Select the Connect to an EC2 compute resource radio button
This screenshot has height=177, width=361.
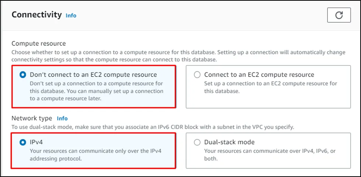197,75
